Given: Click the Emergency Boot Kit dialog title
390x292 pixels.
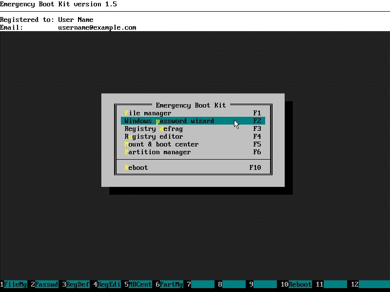Looking at the screenshot, I should click(x=191, y=105).
